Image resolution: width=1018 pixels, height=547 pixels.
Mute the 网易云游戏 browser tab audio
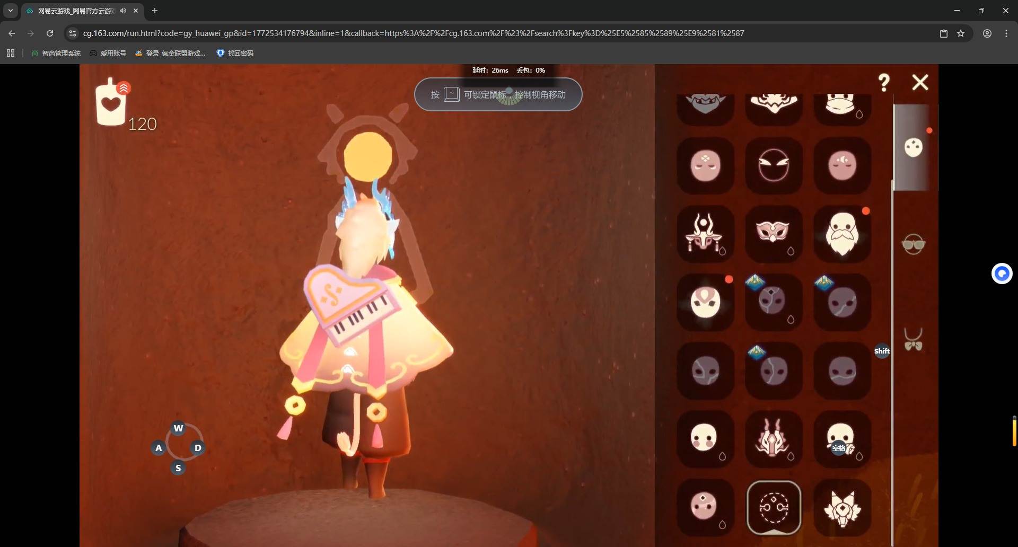[123, 11]
